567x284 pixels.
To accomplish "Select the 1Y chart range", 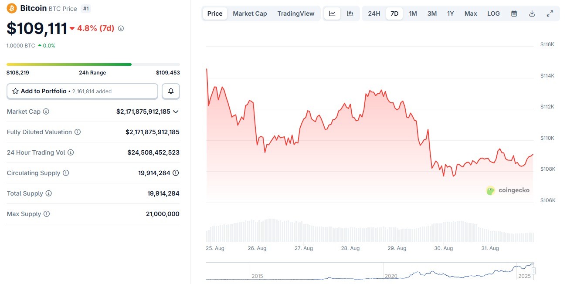I will tap(451, 14).
